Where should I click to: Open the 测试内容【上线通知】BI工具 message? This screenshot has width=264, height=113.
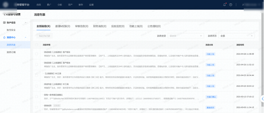56,84
